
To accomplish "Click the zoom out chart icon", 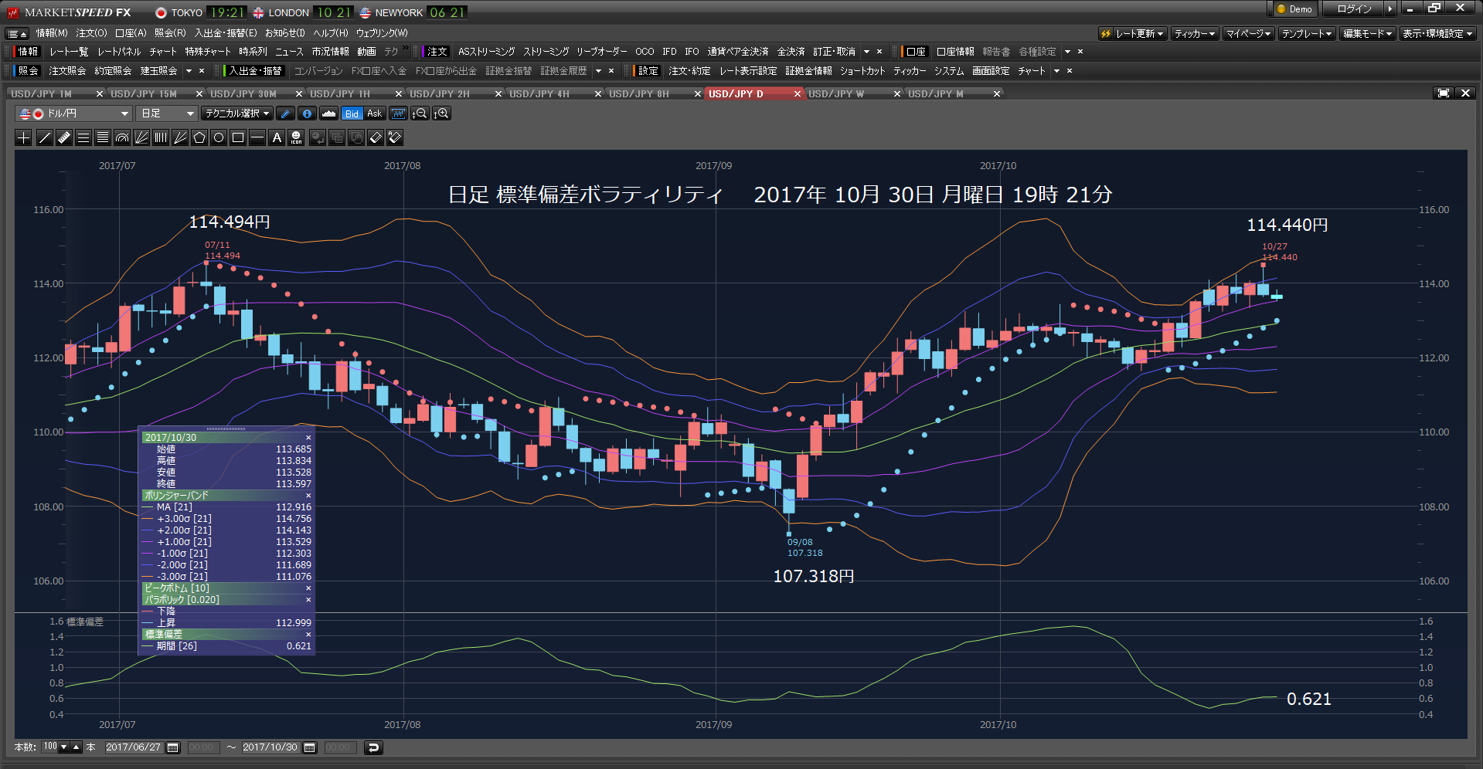I will tap(420, 113).
